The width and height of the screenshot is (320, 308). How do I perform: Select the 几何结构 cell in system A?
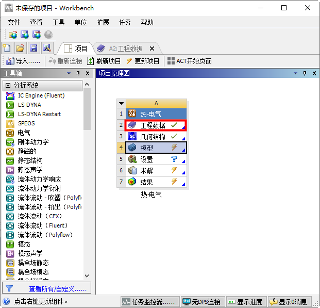(156, 137)
